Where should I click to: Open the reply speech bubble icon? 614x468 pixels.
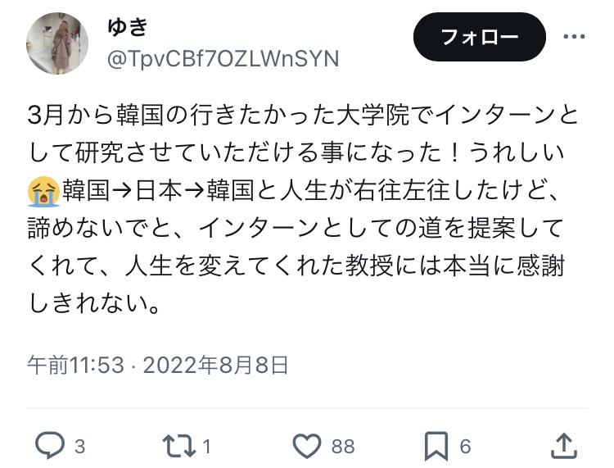point(50,445)
